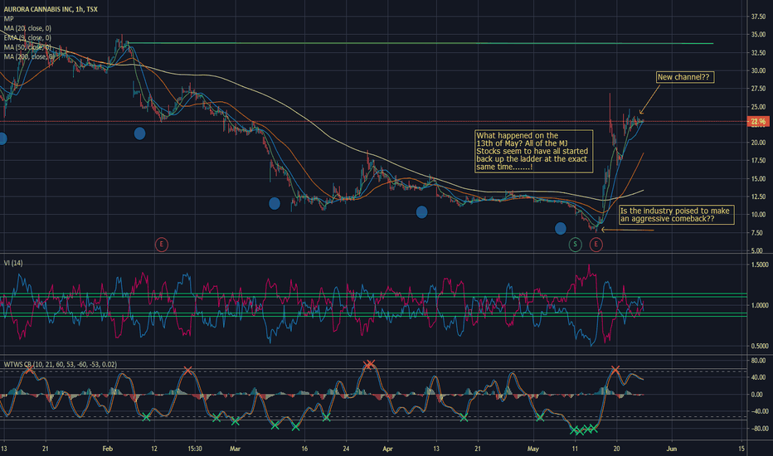Viewport: 773px width, 456px height.
Task: Click the Mar date on time axis
Action: (x=235, y=449)
